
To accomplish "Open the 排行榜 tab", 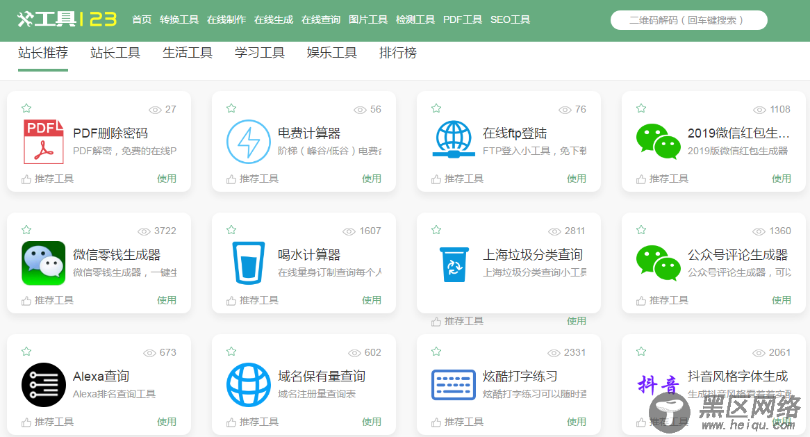I will coord(398,53).
